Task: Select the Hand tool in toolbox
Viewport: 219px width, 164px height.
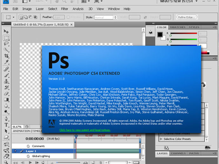Action: point(6,157)
